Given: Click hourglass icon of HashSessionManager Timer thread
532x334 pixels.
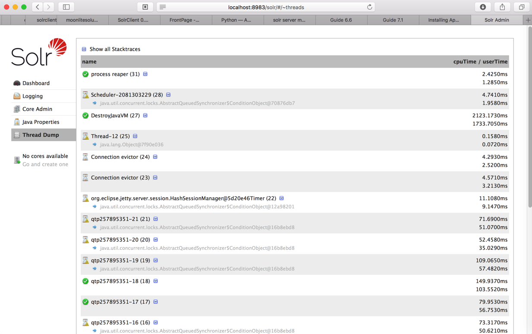Looking at the screenshot, I should 85,199.
